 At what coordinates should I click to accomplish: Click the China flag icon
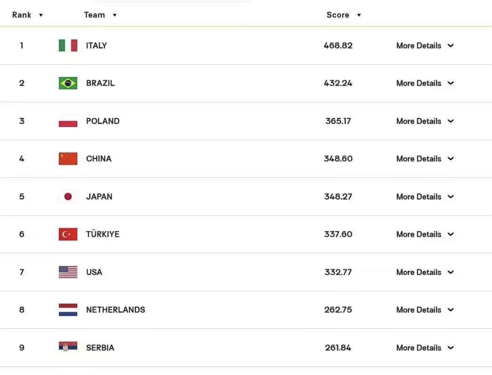tap(68, 158)
